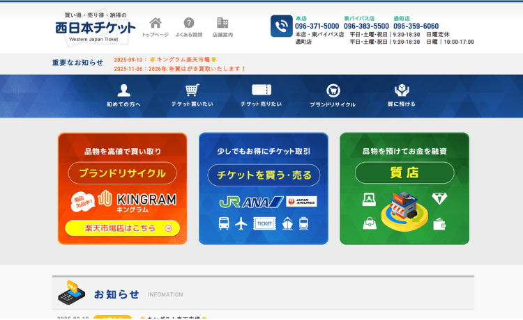
Task: Click the 本店 phone number 096-371-5000
Action: click(317, 26)
